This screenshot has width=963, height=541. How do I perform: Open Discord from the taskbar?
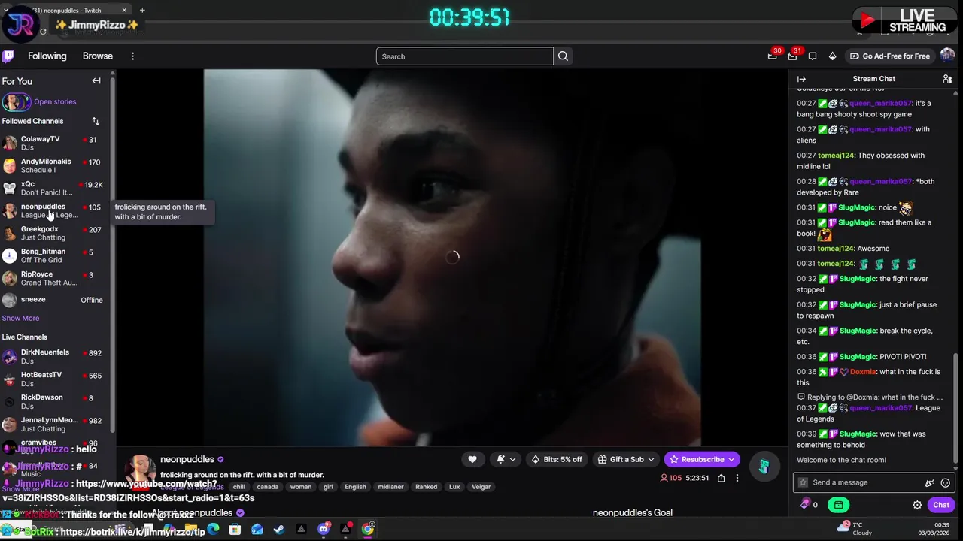pos(324,530)
